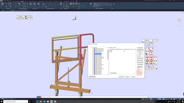Image resolution: width=184 pixels, height=103 pixels.
Task: Click Add to batch plot button
Action: (140, 58)
